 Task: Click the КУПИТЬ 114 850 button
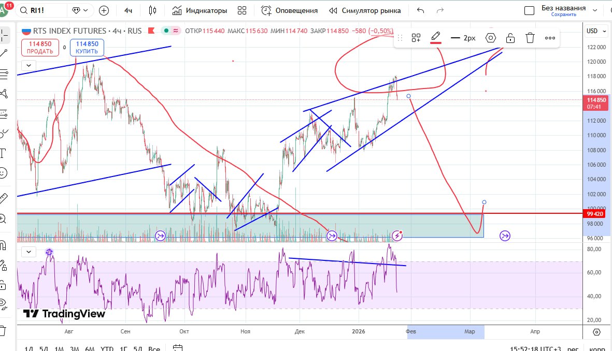pos(87,48)
